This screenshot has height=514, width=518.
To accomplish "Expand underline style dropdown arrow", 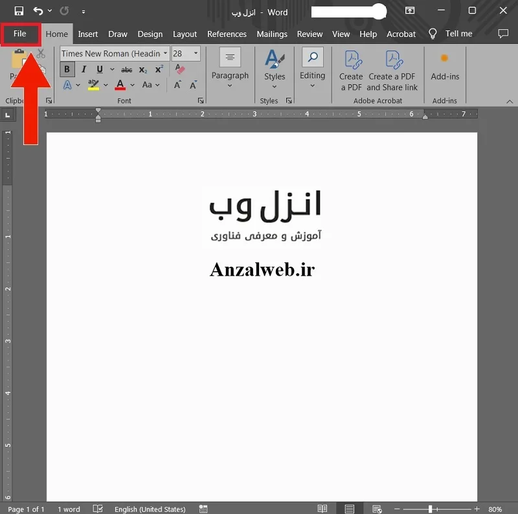I will (112, 69).
